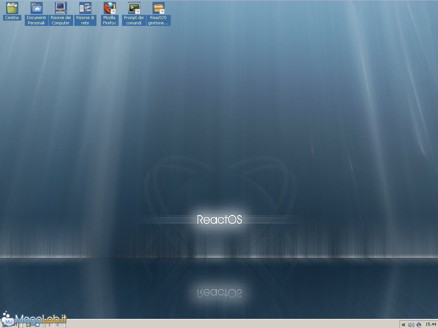
Task: Expand hidden tray icons chevron
Action: 403,325
